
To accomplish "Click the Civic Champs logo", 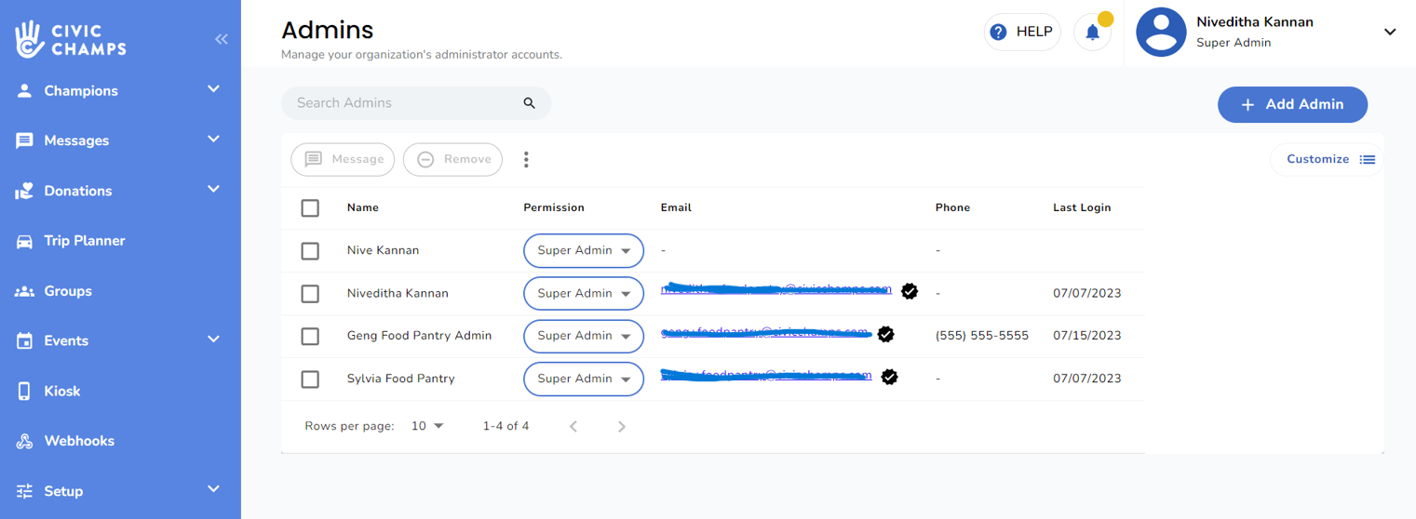I will coord(71,39).
